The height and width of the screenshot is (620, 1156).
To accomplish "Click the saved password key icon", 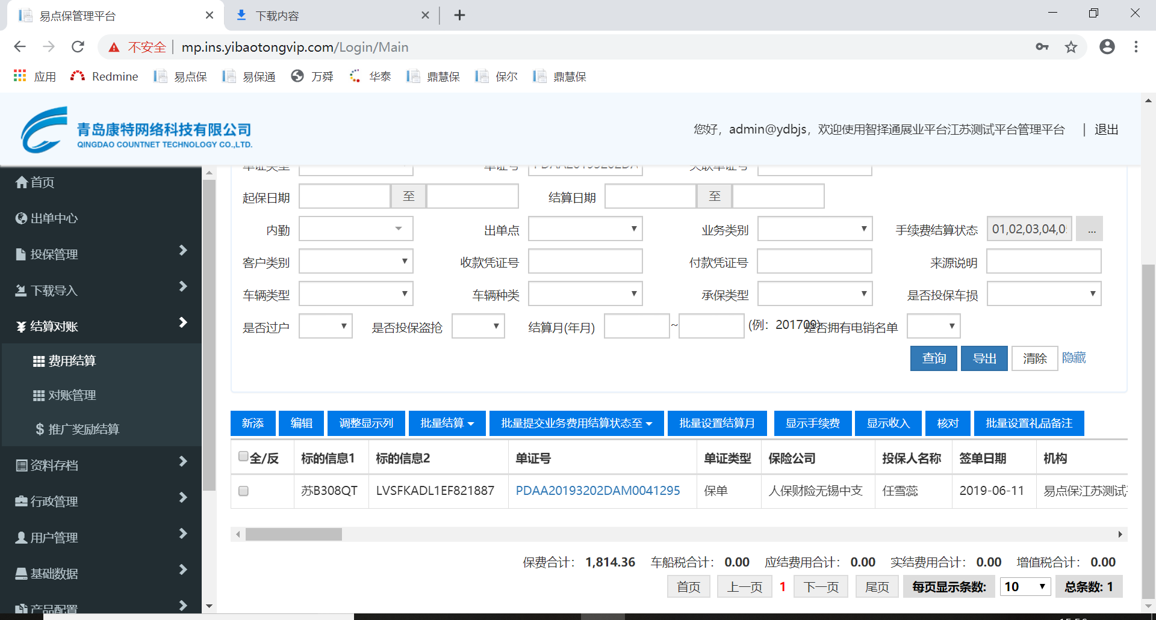I will (x=1042, y=47).
